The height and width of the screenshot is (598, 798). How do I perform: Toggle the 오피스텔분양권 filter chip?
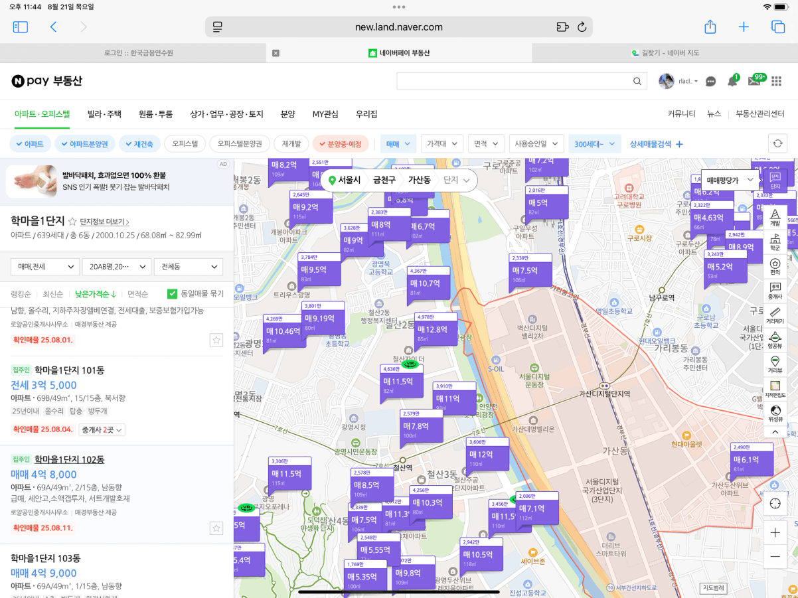pos(240,143)
